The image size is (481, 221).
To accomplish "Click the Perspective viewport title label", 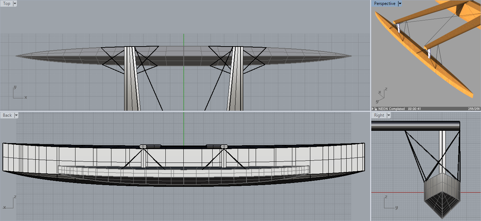I will point(384,4).
